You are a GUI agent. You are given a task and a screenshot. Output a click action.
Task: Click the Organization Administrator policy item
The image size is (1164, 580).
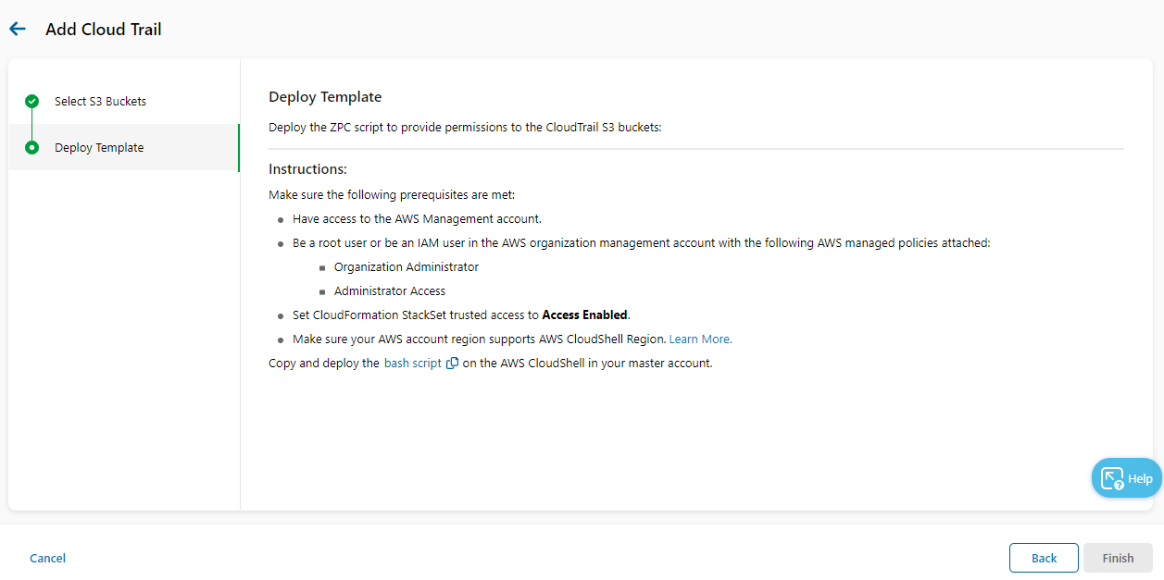tap(407, 267)
